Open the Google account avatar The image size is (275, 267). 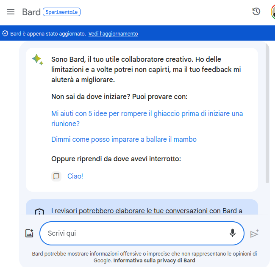273,12
